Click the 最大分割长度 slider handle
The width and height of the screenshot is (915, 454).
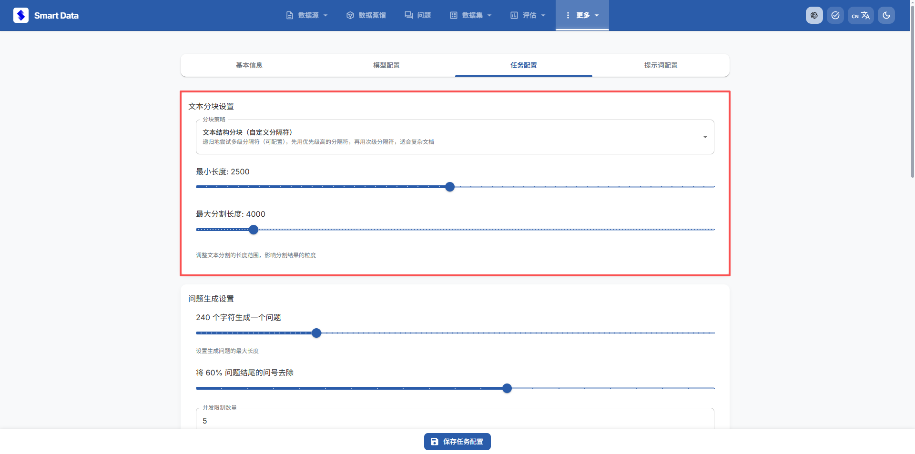click(x=254, y=230)
